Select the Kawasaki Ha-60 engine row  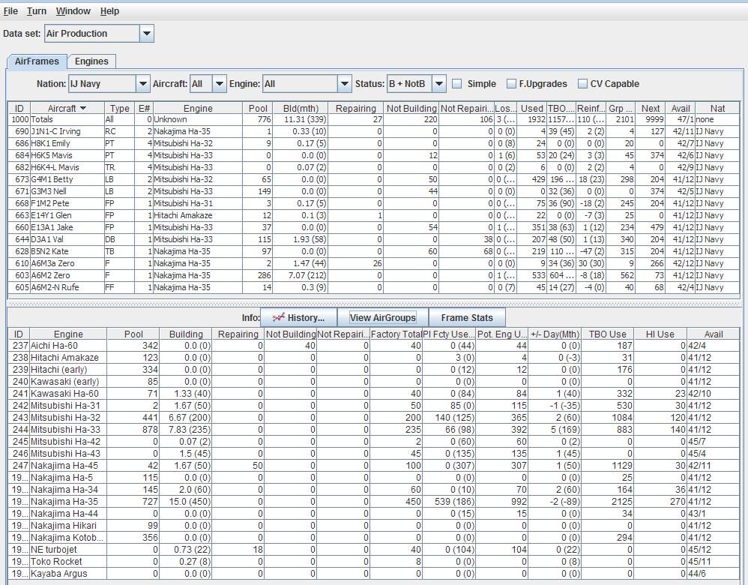point(373,394)
